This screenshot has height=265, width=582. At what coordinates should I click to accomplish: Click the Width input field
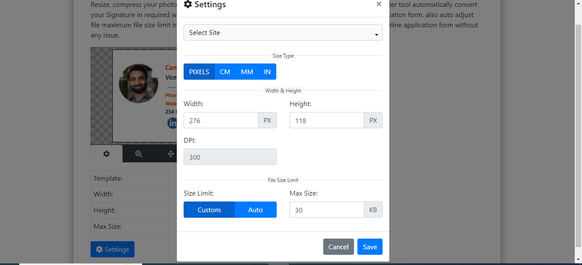[221, 121]
